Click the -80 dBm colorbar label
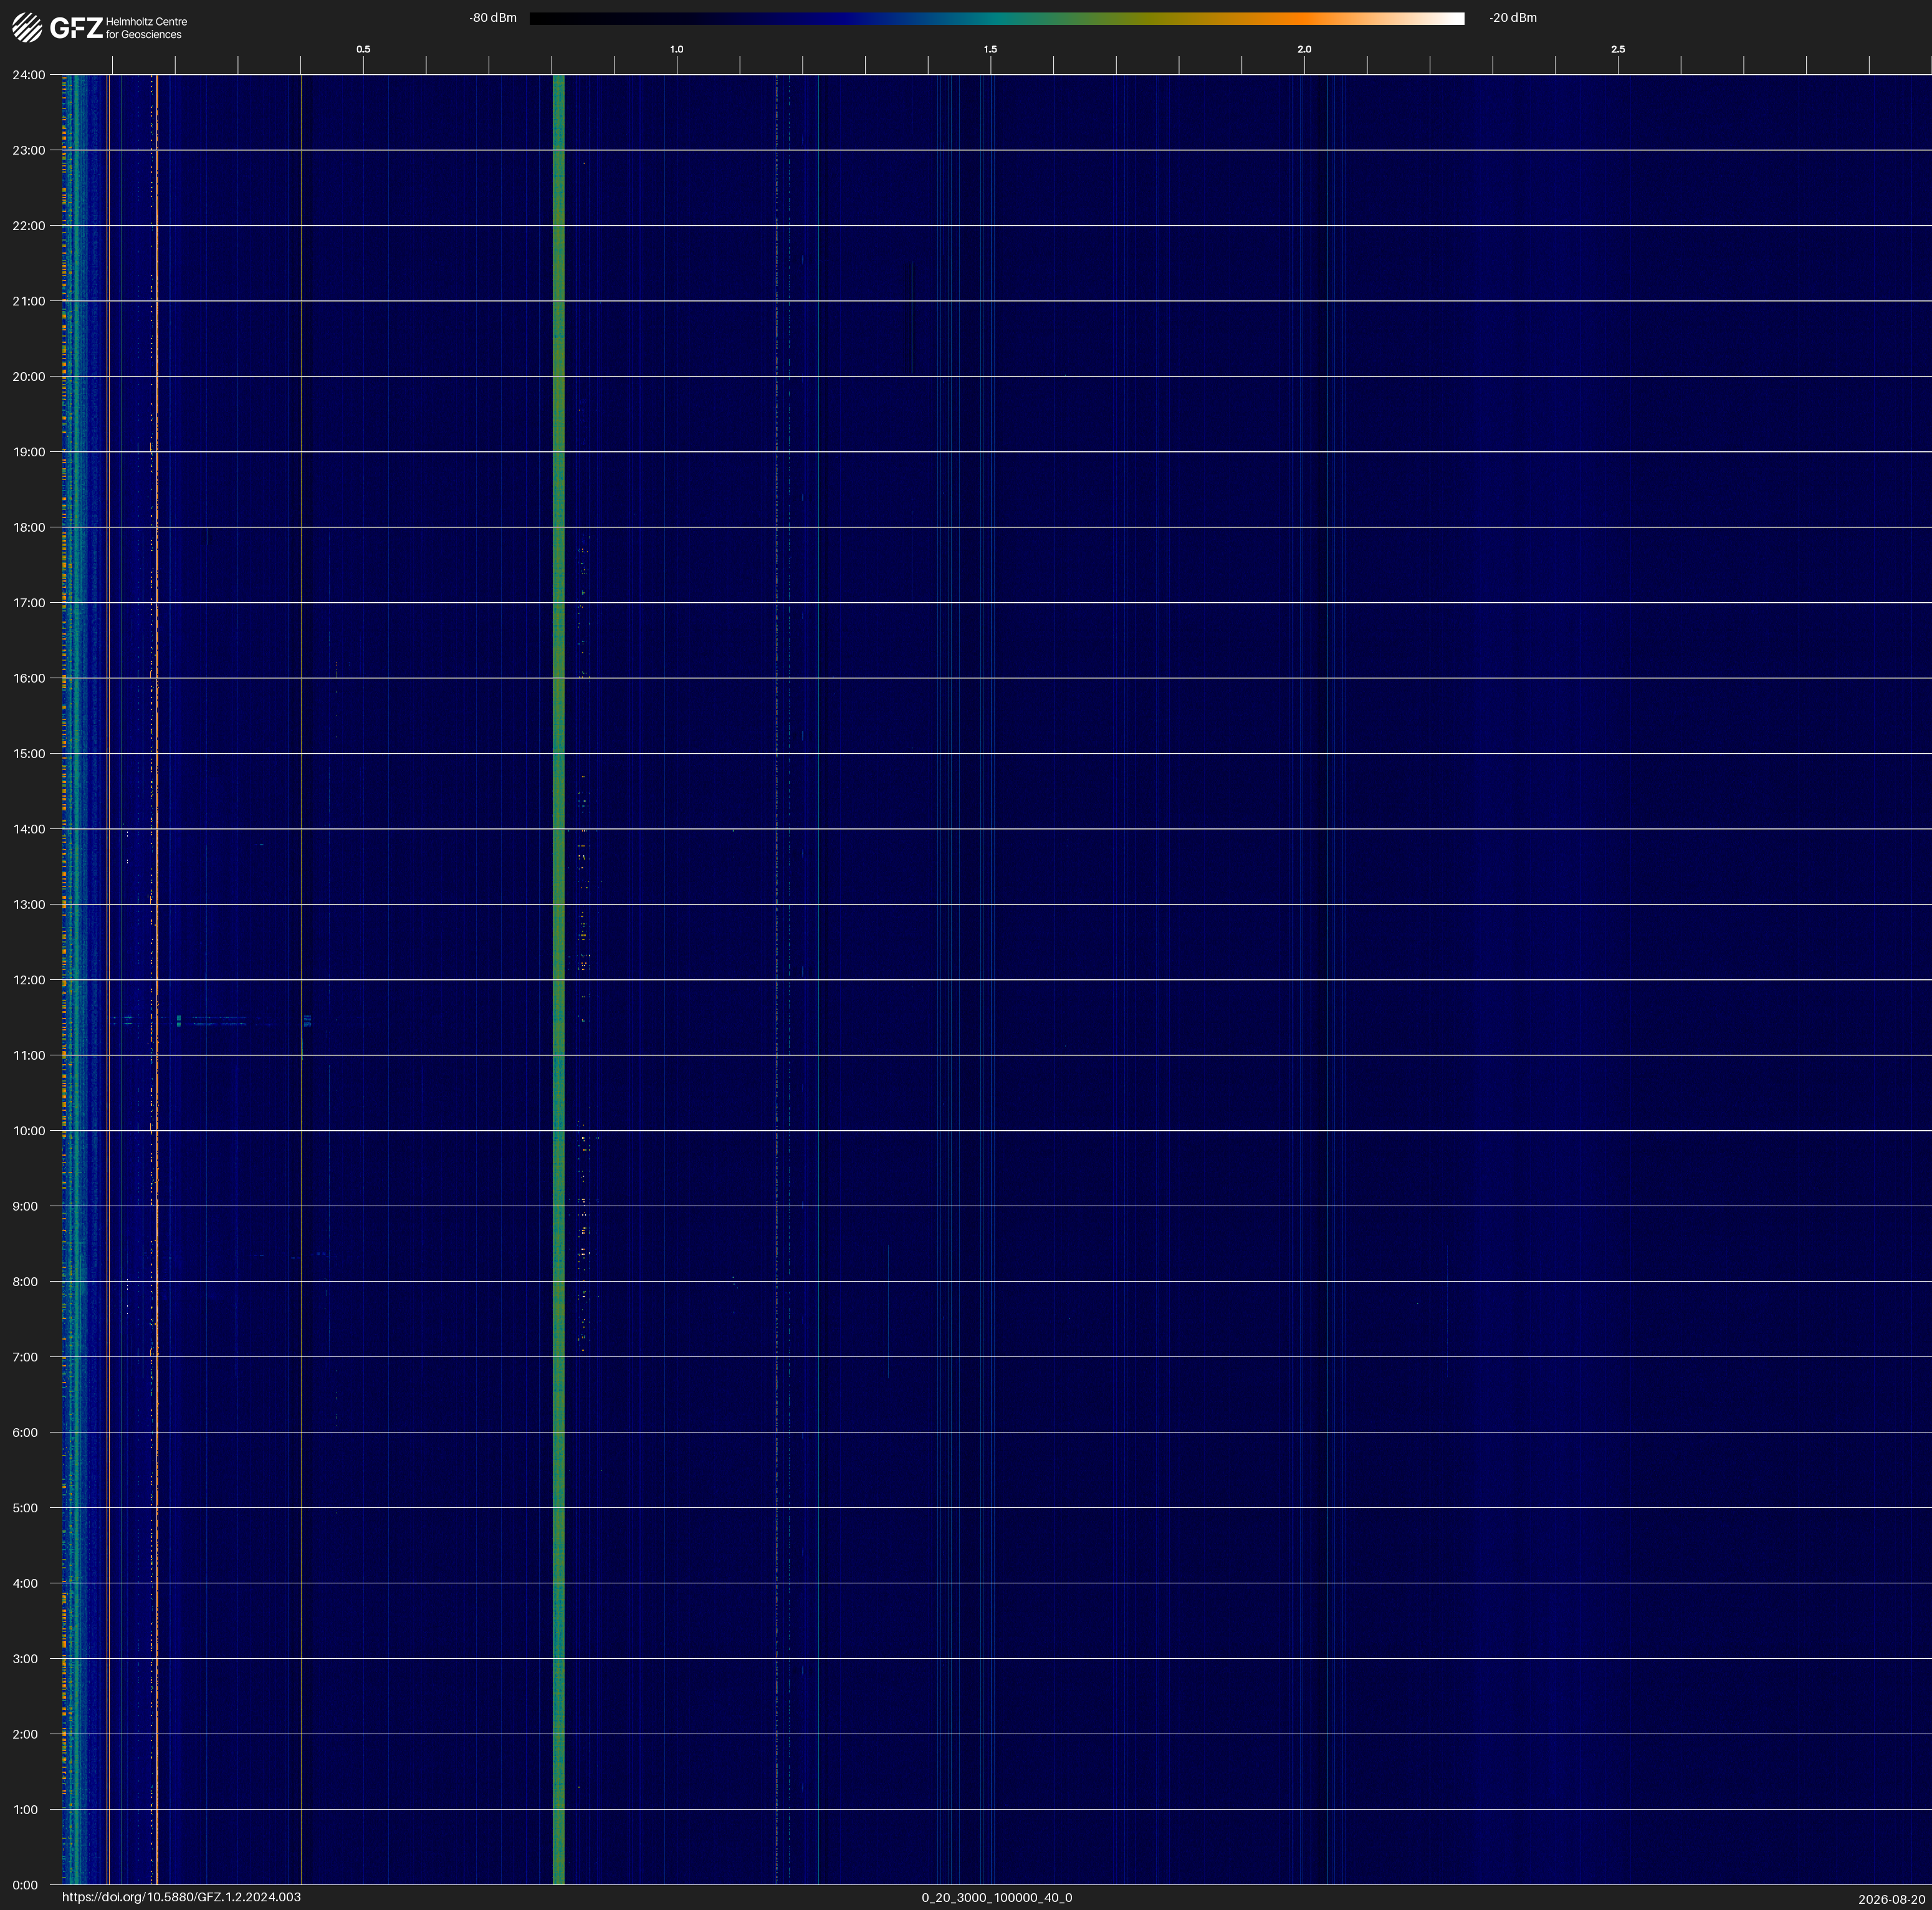Screen dimensions: 1932x1910 point(493,18)
